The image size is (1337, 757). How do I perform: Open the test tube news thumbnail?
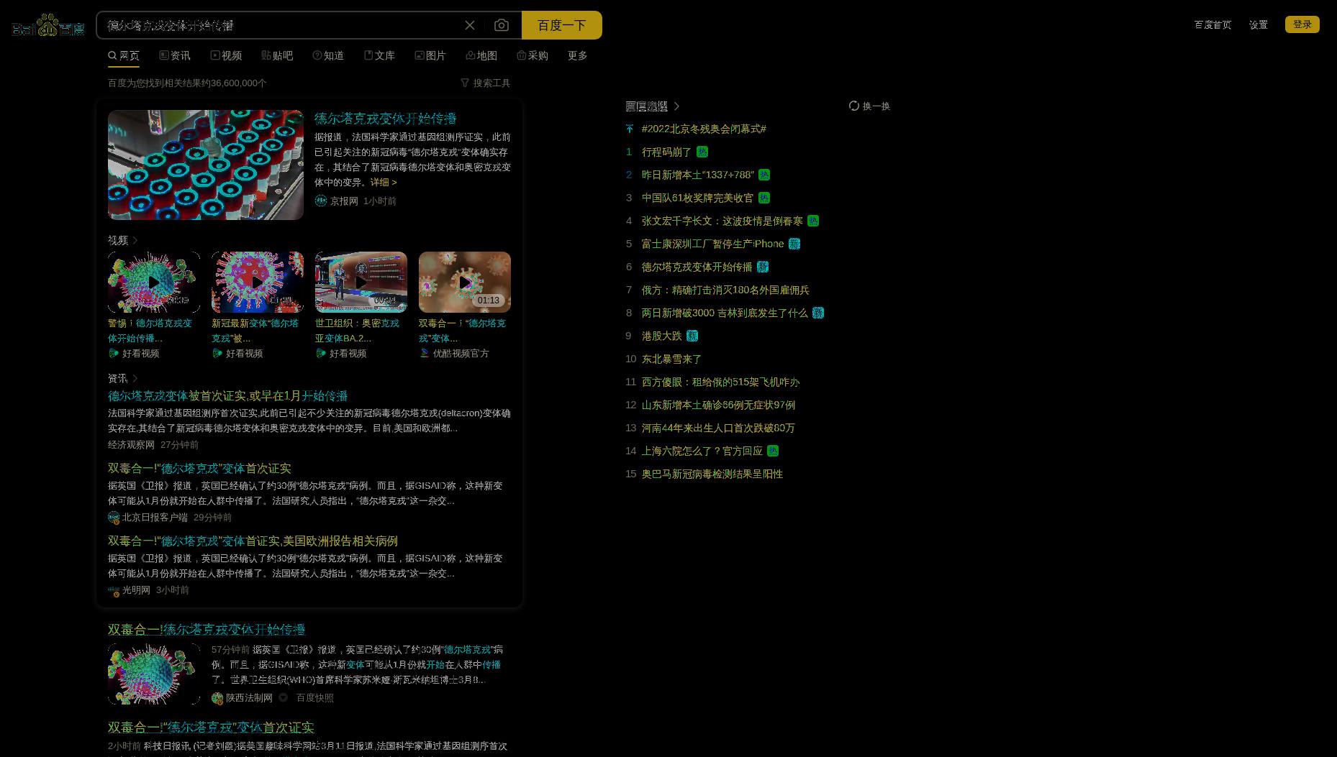click(206, 165)
